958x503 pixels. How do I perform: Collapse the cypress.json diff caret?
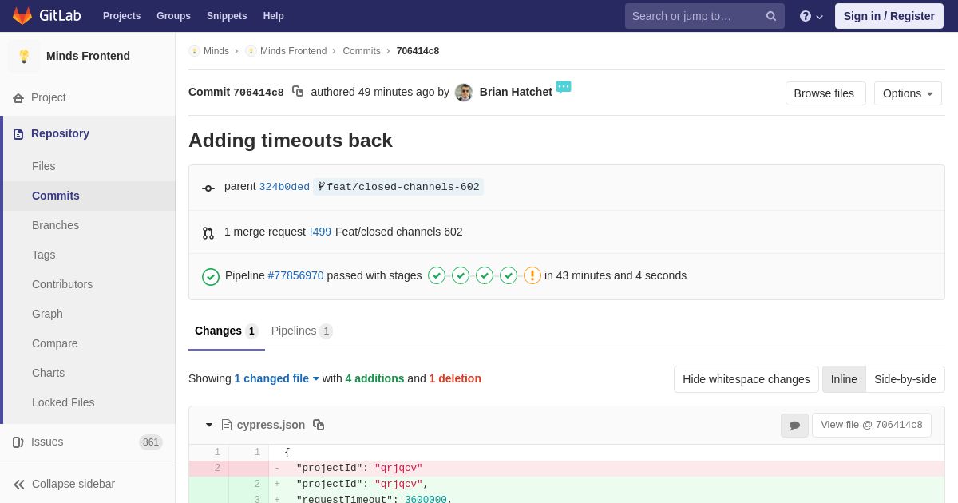209,425
